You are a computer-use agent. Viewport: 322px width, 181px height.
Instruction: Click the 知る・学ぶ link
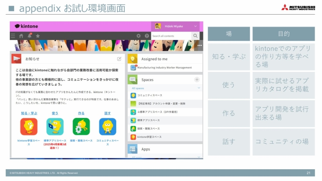29,113
